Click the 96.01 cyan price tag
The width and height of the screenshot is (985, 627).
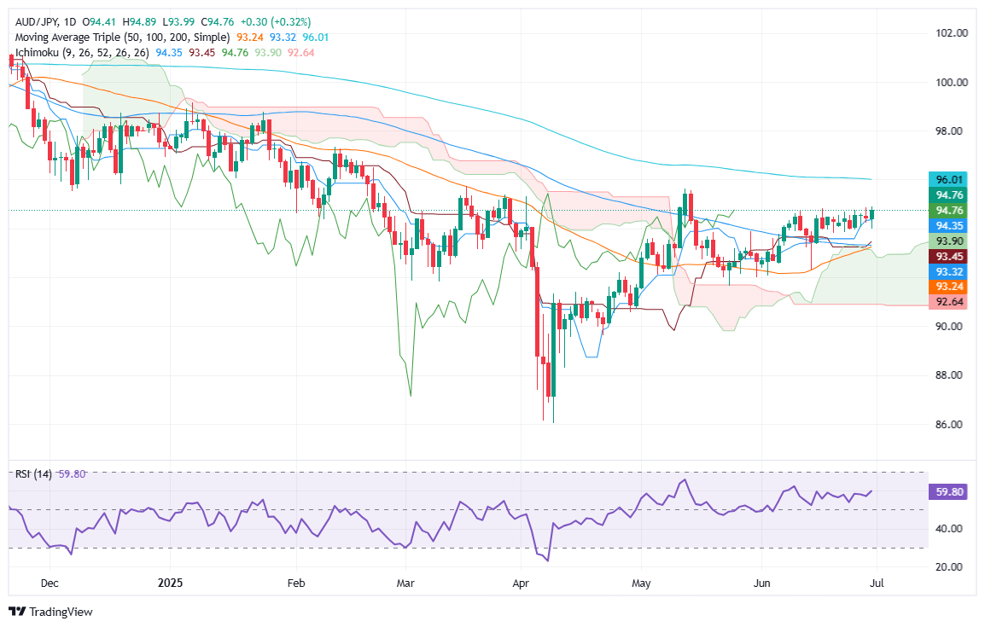949,179
